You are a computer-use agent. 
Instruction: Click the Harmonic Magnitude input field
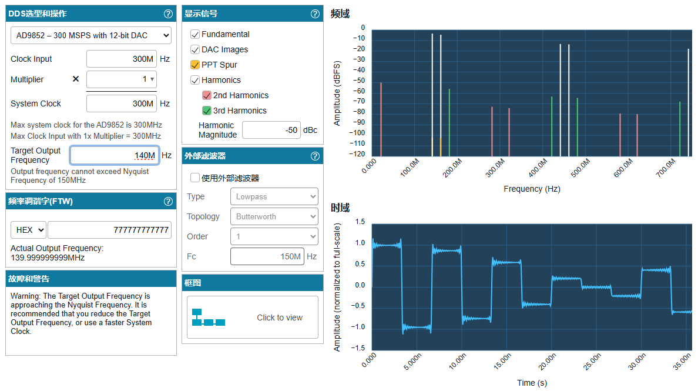pyautogui.click(x=271, y=130)
